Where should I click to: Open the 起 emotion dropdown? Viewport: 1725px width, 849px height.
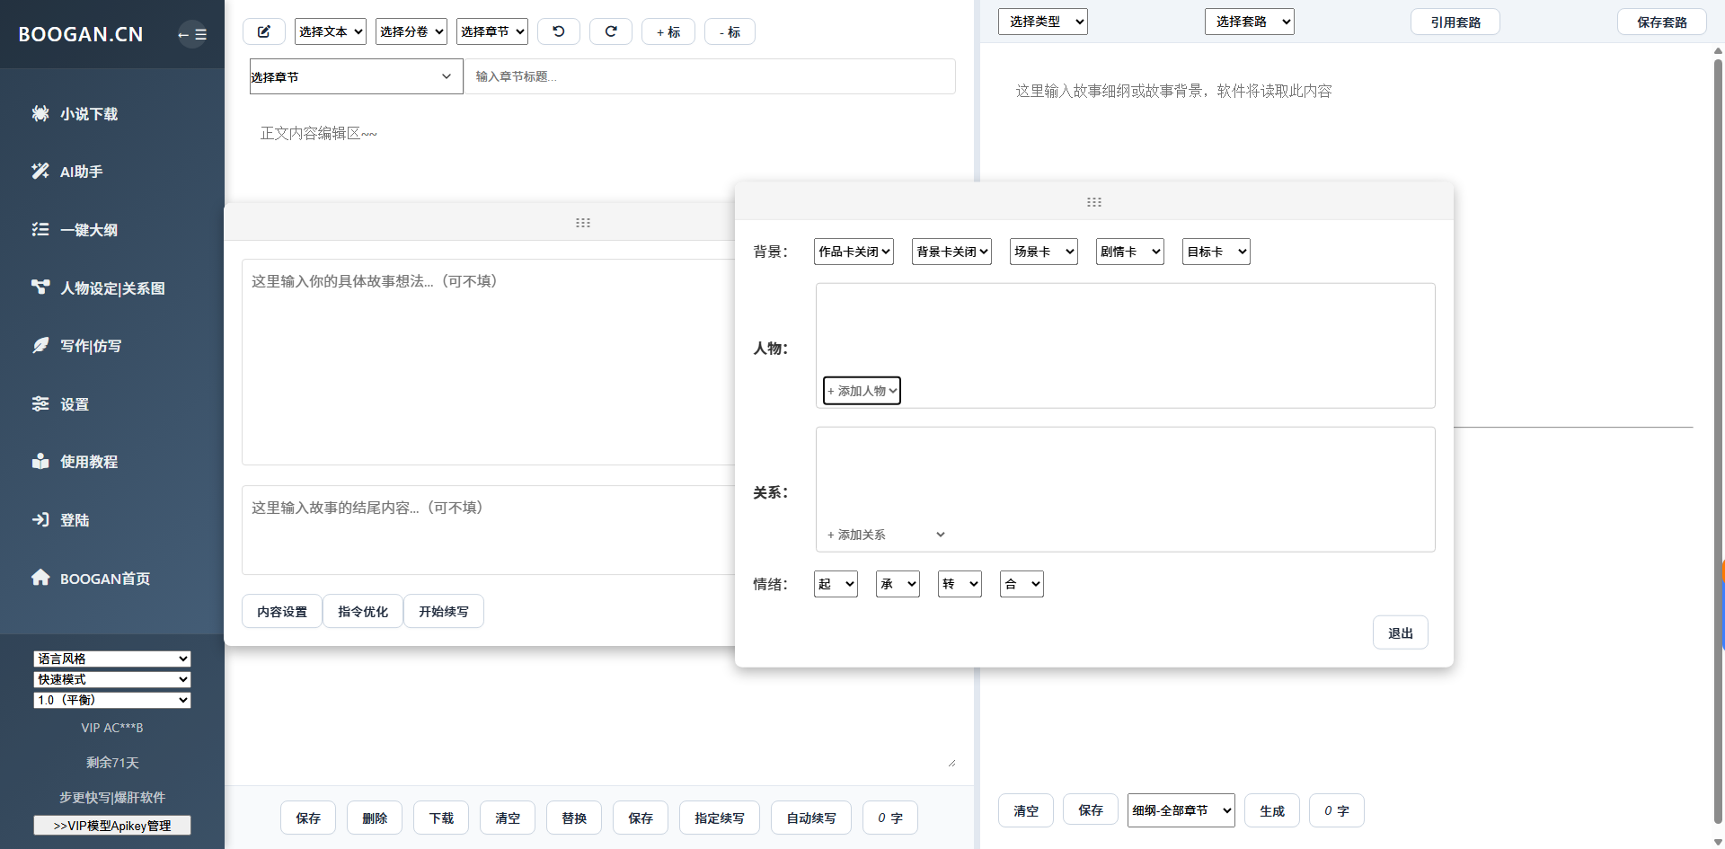pyautogui.click(x=836, y=584)
